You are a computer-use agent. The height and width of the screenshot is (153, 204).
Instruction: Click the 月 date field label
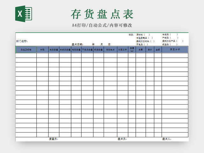pos(101,44)
